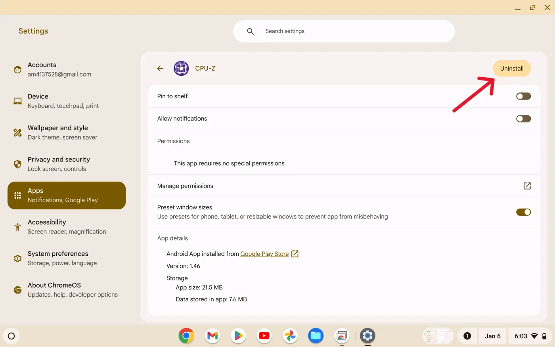555x347 pixels.
Task: Open Google Photos from the shelf
Action: click(290, 336)
